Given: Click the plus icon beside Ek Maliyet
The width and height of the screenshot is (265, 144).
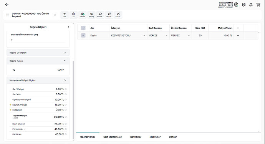Looking at the screenshot, I should (x=10, y=110).
